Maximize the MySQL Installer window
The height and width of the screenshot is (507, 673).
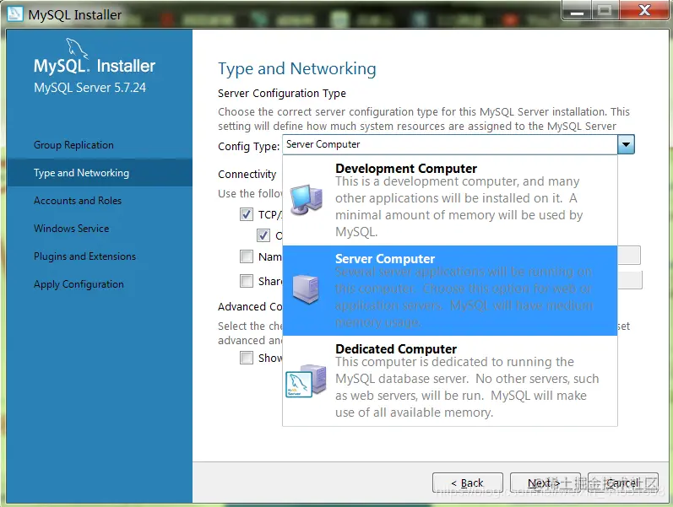(605, 10)
